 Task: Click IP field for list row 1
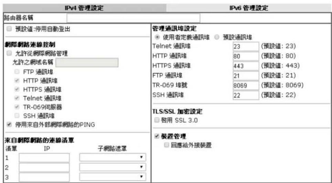[x=44, y=158]
